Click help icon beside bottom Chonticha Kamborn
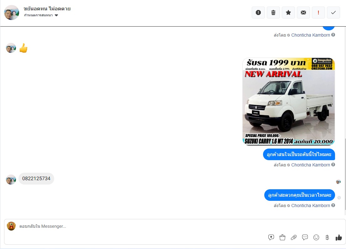346x249 pixels. 333,205
